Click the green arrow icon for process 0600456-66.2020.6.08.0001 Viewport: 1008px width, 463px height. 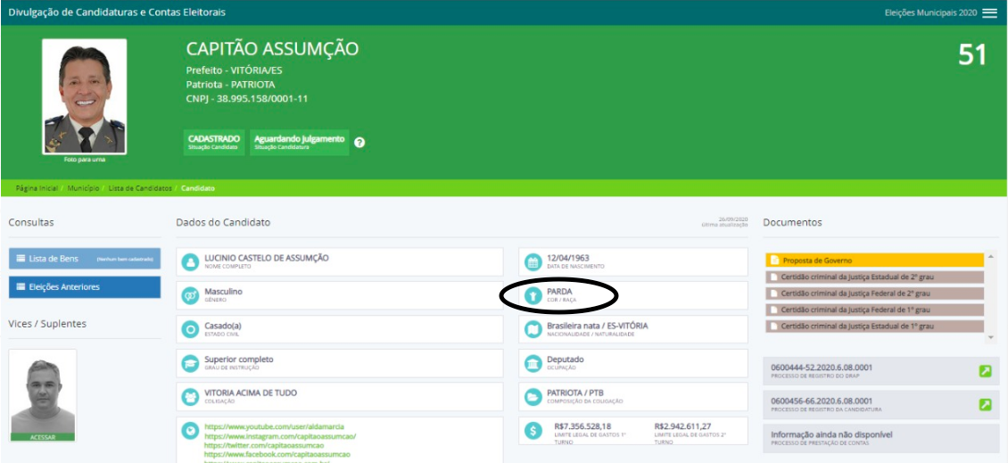click(985, 404)
